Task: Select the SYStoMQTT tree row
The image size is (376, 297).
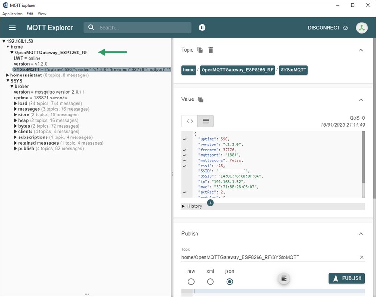Action: click(92, 69)
